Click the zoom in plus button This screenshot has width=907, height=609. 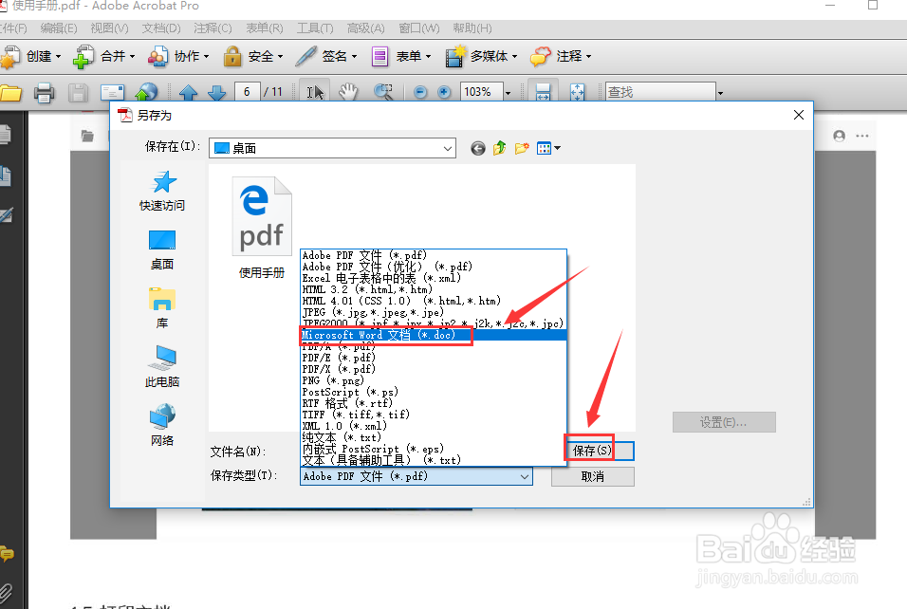coord(444,93)
